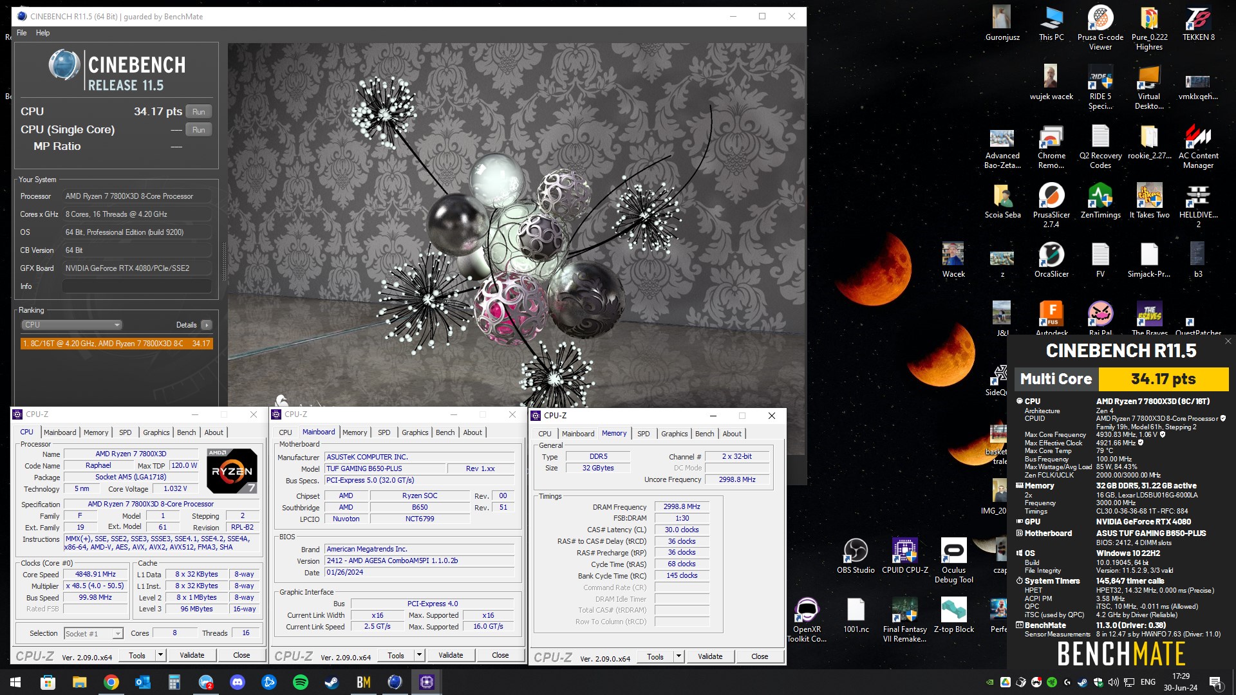Open OrcaSlicer desktop shortcut
The width and height of the screenshot is (1236, 695).
coord(1051,260)
